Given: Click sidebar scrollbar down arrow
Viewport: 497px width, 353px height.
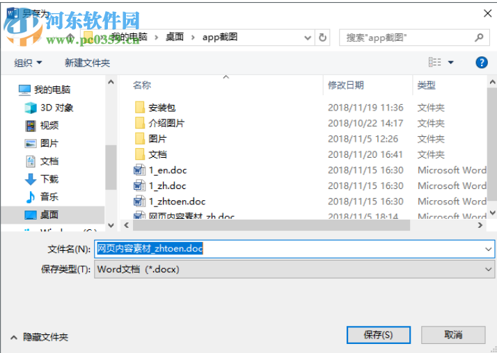Looking at the screenshot, I should click(111, 225).
